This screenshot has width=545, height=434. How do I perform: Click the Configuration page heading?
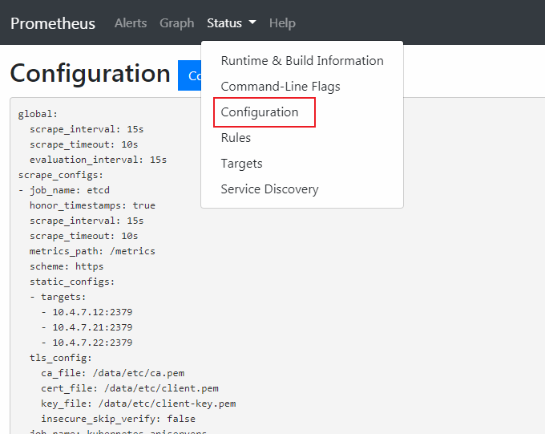[91, 74]
